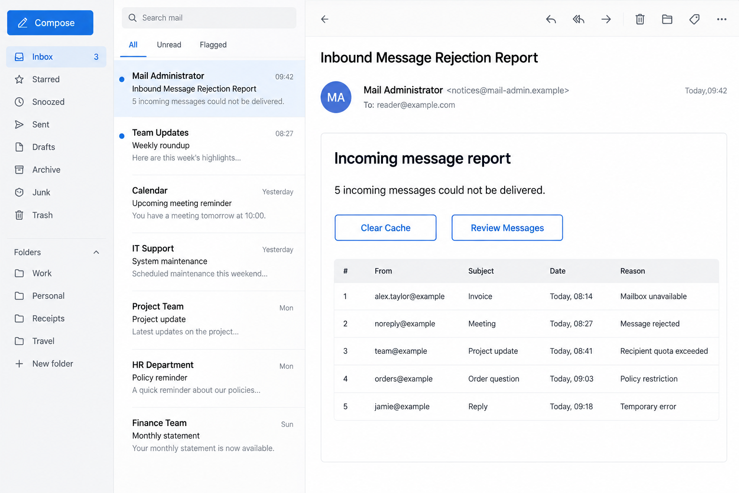Delete message with trash icon in toolbar

pyautogui.click(x=640, y=19)
